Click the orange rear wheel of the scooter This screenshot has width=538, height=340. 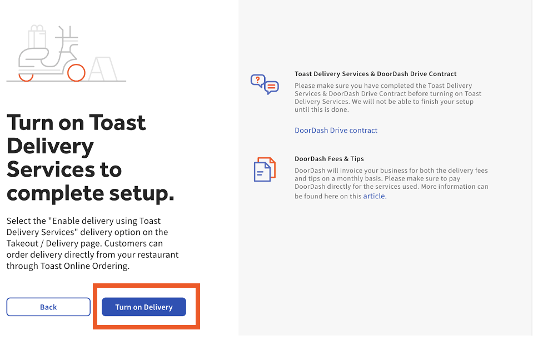click(26, 77)
